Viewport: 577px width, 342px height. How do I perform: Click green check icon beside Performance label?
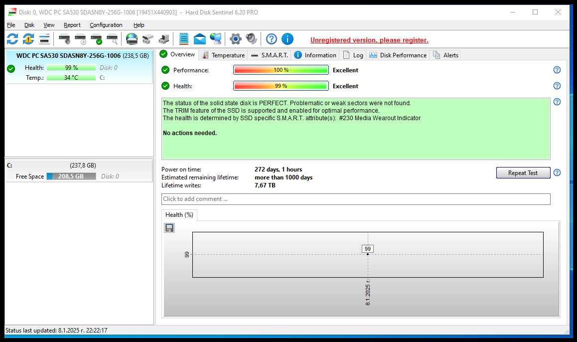[165, 70]
